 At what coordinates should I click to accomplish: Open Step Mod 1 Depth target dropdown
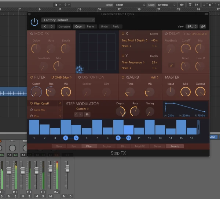click(134, 40)
